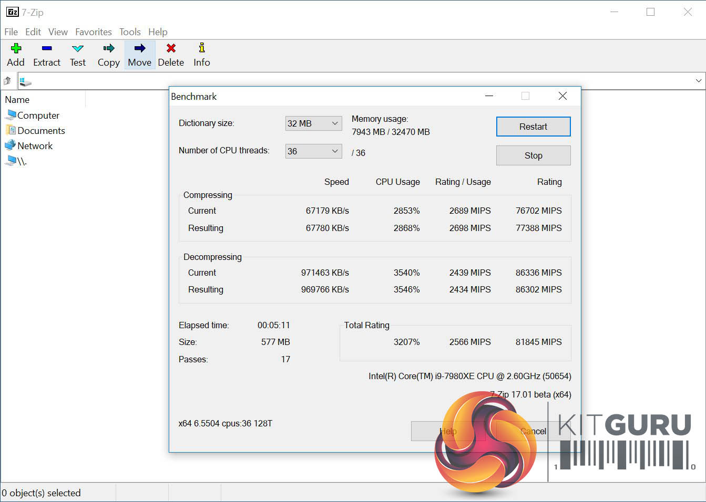Screen dimensions: 706x502
Task: Open the Dictionary size dropdown
Action: [313, 123]
